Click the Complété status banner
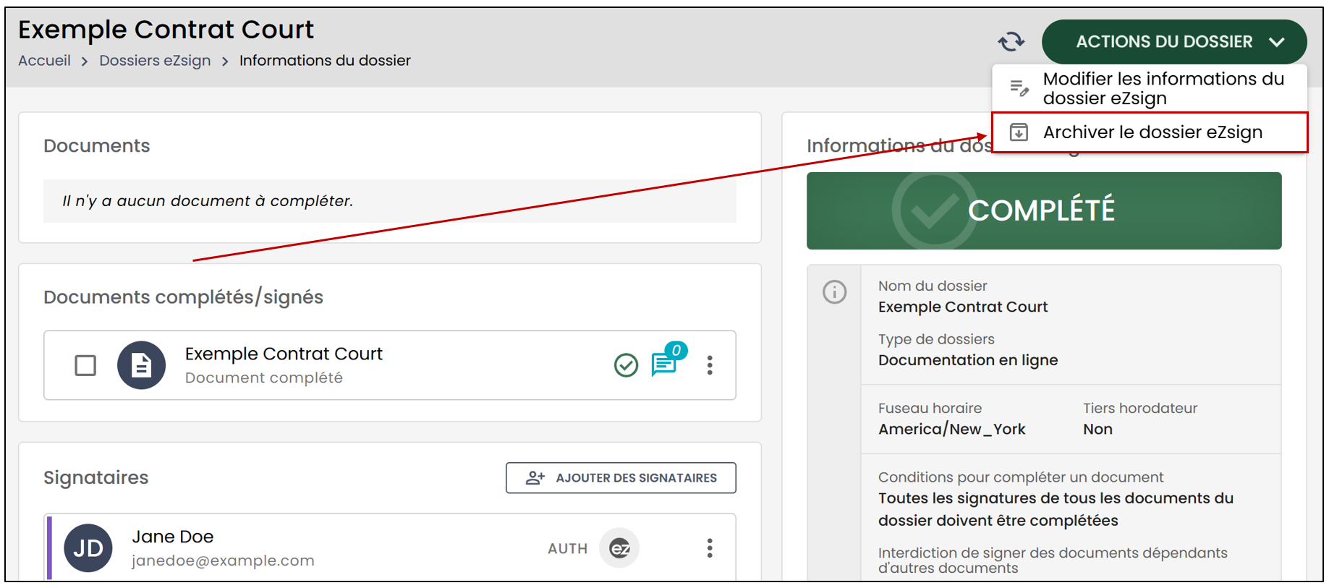Image resolution: width=1329 pixels, height=588 pixels. [1044, 210]
